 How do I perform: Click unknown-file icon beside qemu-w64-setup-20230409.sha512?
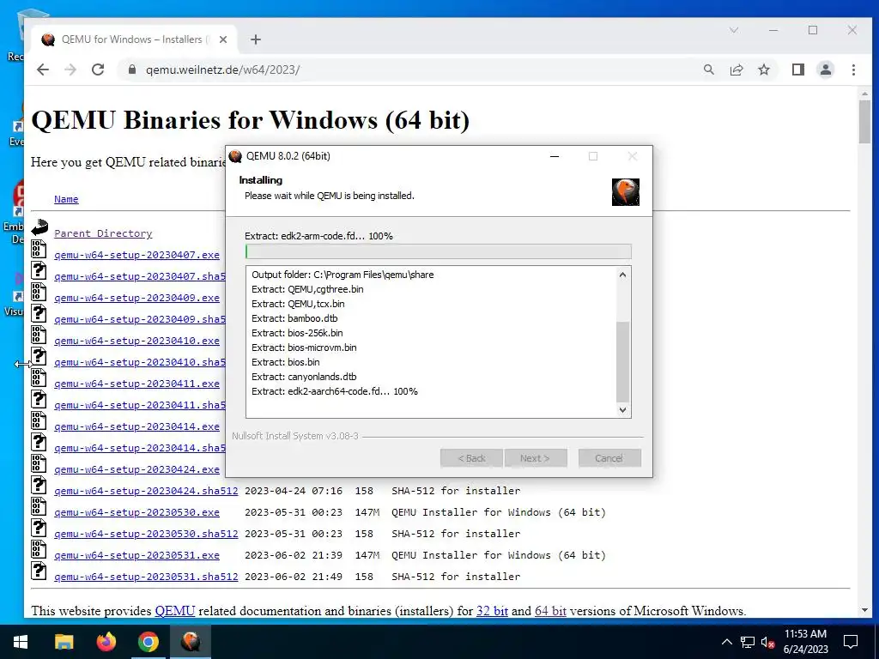(39, 313)
